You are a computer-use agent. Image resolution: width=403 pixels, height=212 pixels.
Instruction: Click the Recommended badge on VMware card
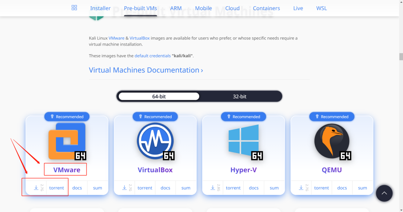[x=67, y=117]
